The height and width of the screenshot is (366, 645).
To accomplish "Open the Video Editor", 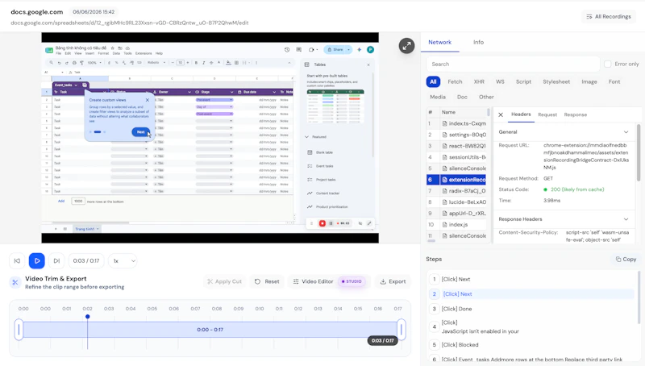I will [x=329, y=281].
